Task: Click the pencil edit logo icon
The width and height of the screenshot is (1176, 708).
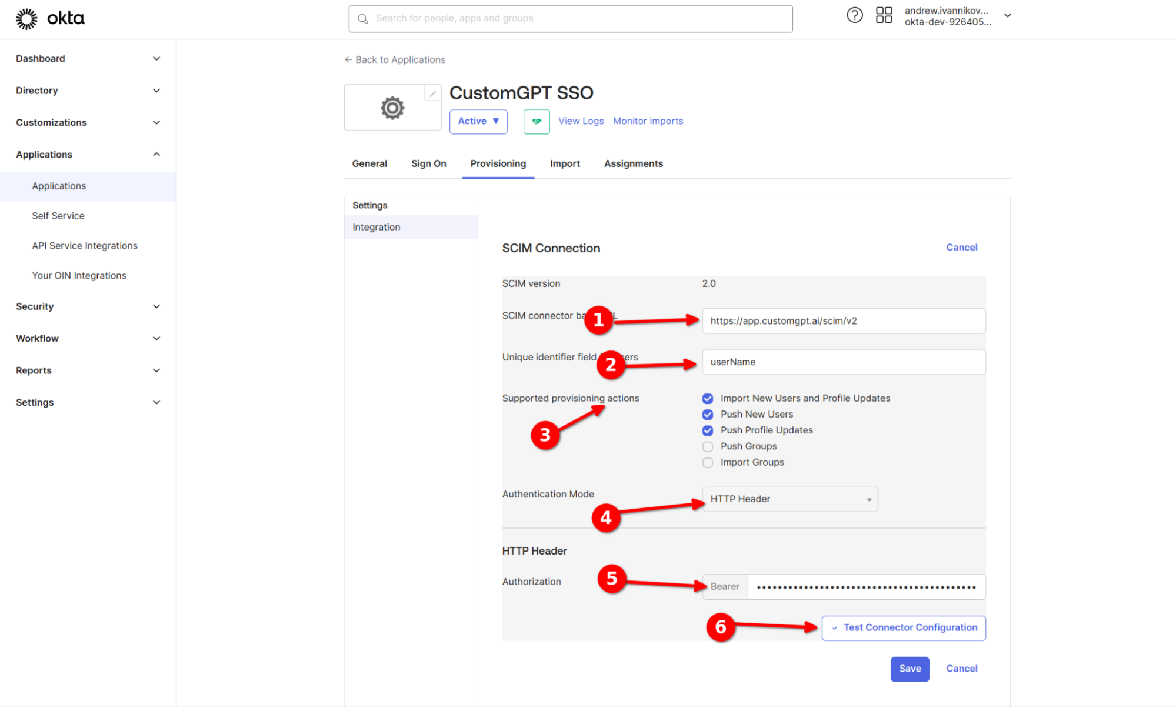Action: [x=432, y=93]
